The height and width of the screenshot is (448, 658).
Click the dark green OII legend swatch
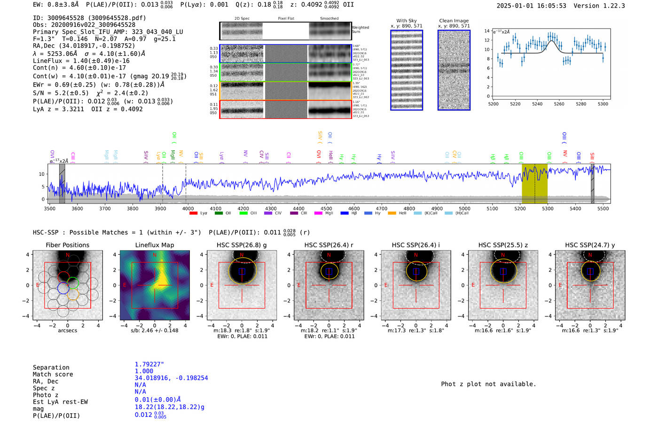pyautogui.click(x=219, y=213)
